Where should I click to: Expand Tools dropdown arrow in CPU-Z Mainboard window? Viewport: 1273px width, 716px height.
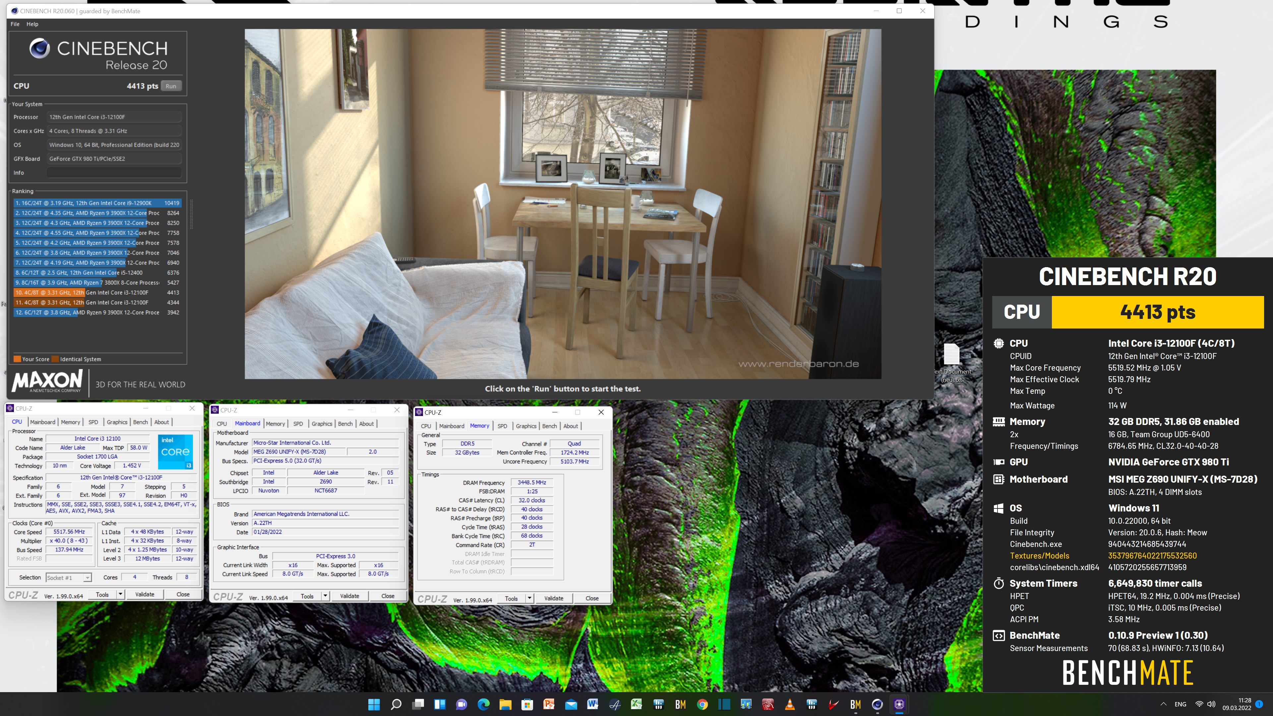click(325, 596)
